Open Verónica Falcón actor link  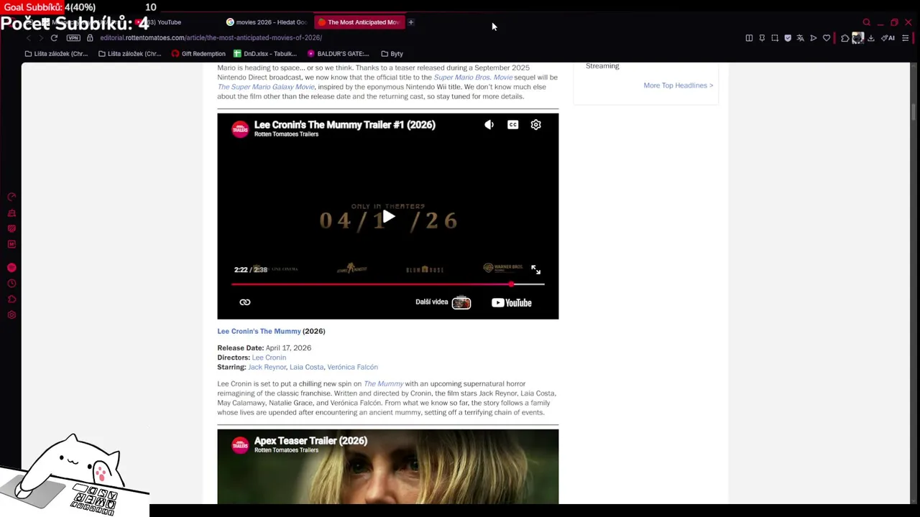[352, 367]
